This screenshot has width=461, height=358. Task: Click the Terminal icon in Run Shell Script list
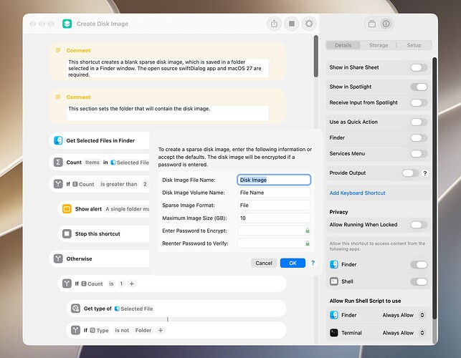coord(334,333)
